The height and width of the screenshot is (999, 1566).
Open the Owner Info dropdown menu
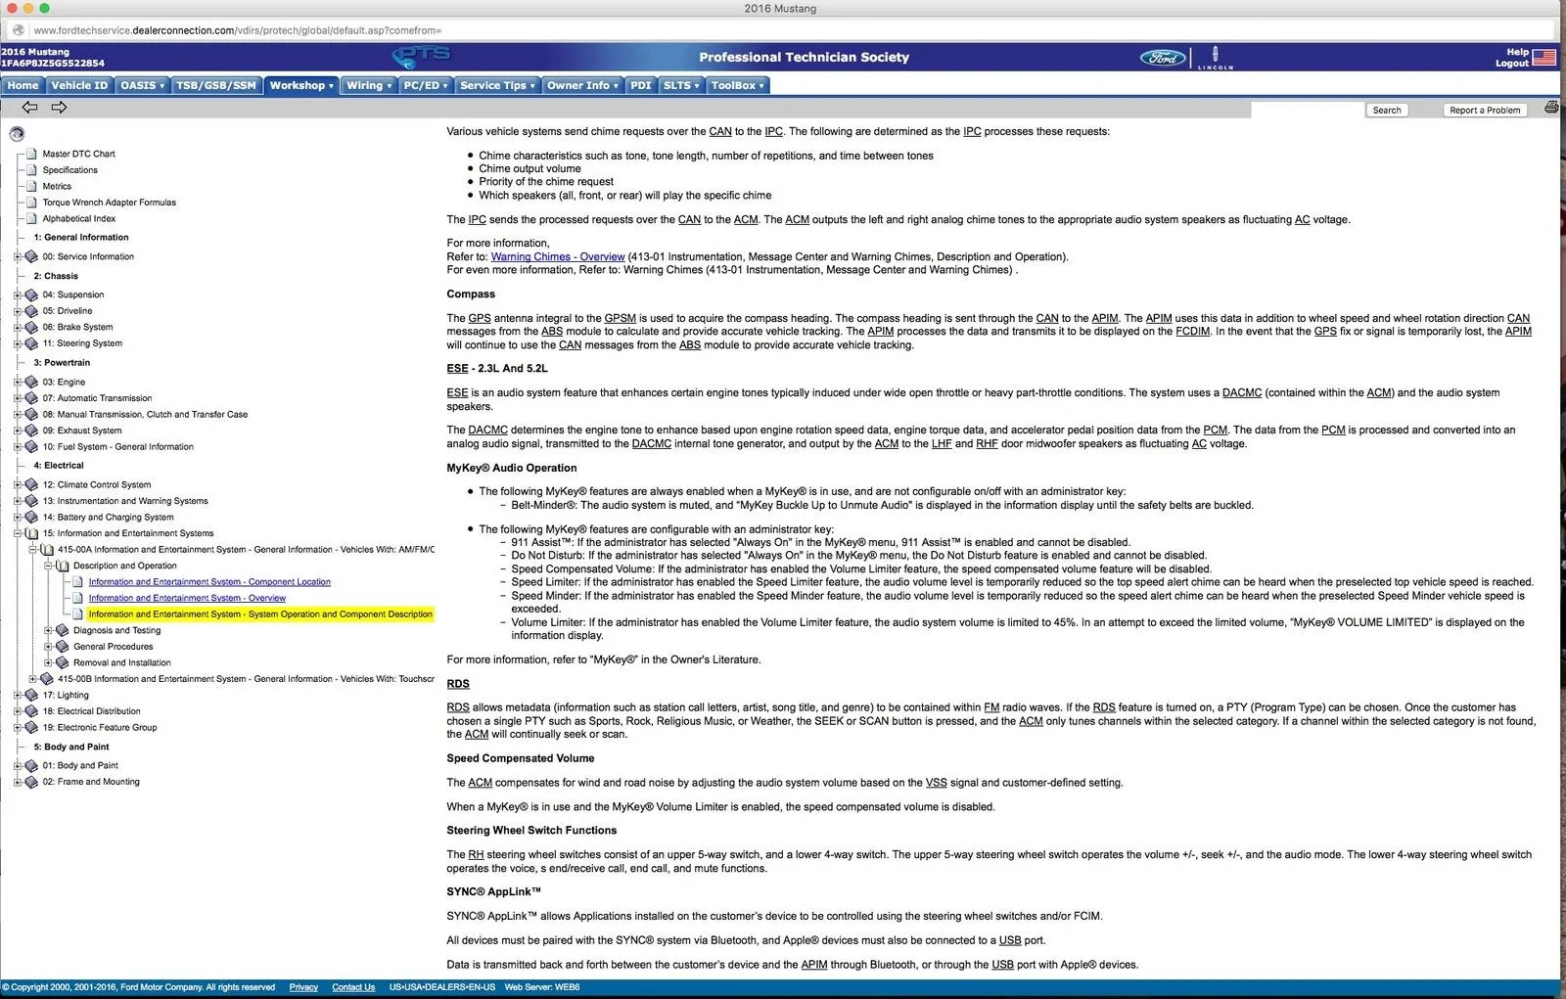pyautogui.click(x=582, y=85)
